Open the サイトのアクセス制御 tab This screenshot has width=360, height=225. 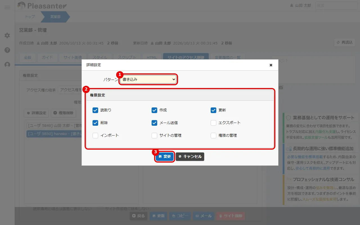click(x=186, y=58)
